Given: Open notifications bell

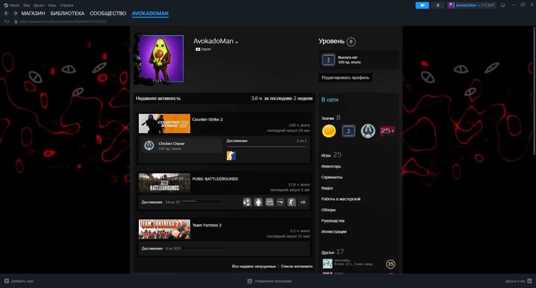Looking at the screenshot, I should (x=437, y=5).
